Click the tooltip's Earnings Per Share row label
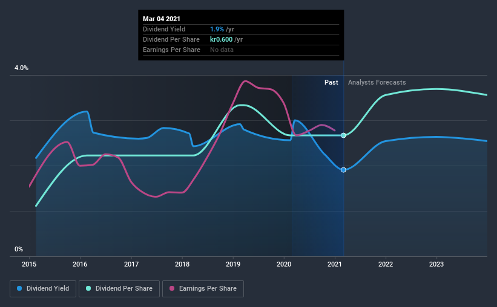Image resolution: width=497 pixels, height=307 pixels. point(171,50)
